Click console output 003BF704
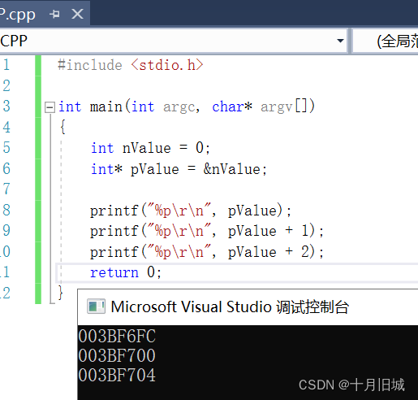The image size is (418, 400). point(117,375)
